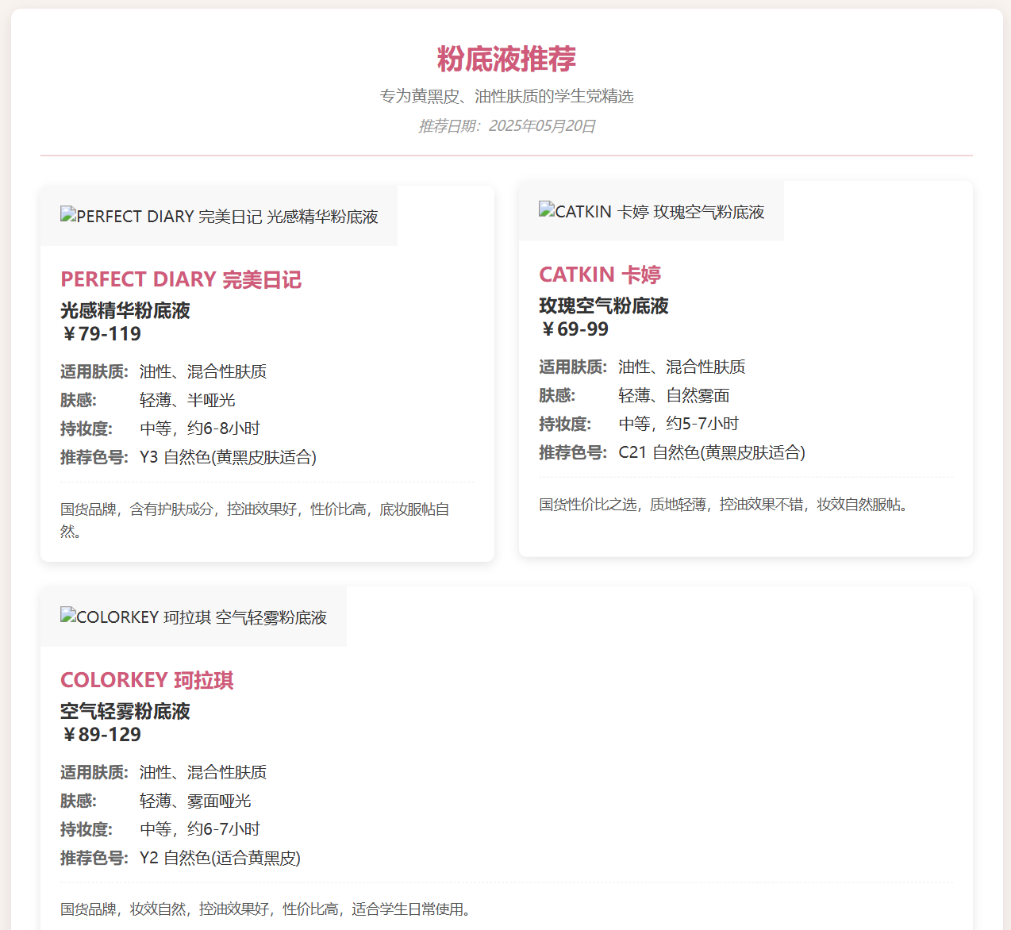Click brand heading COLORKEY 珂拉琪
Viewport: 1011px width, 930px height.
(x=147, y=680)
